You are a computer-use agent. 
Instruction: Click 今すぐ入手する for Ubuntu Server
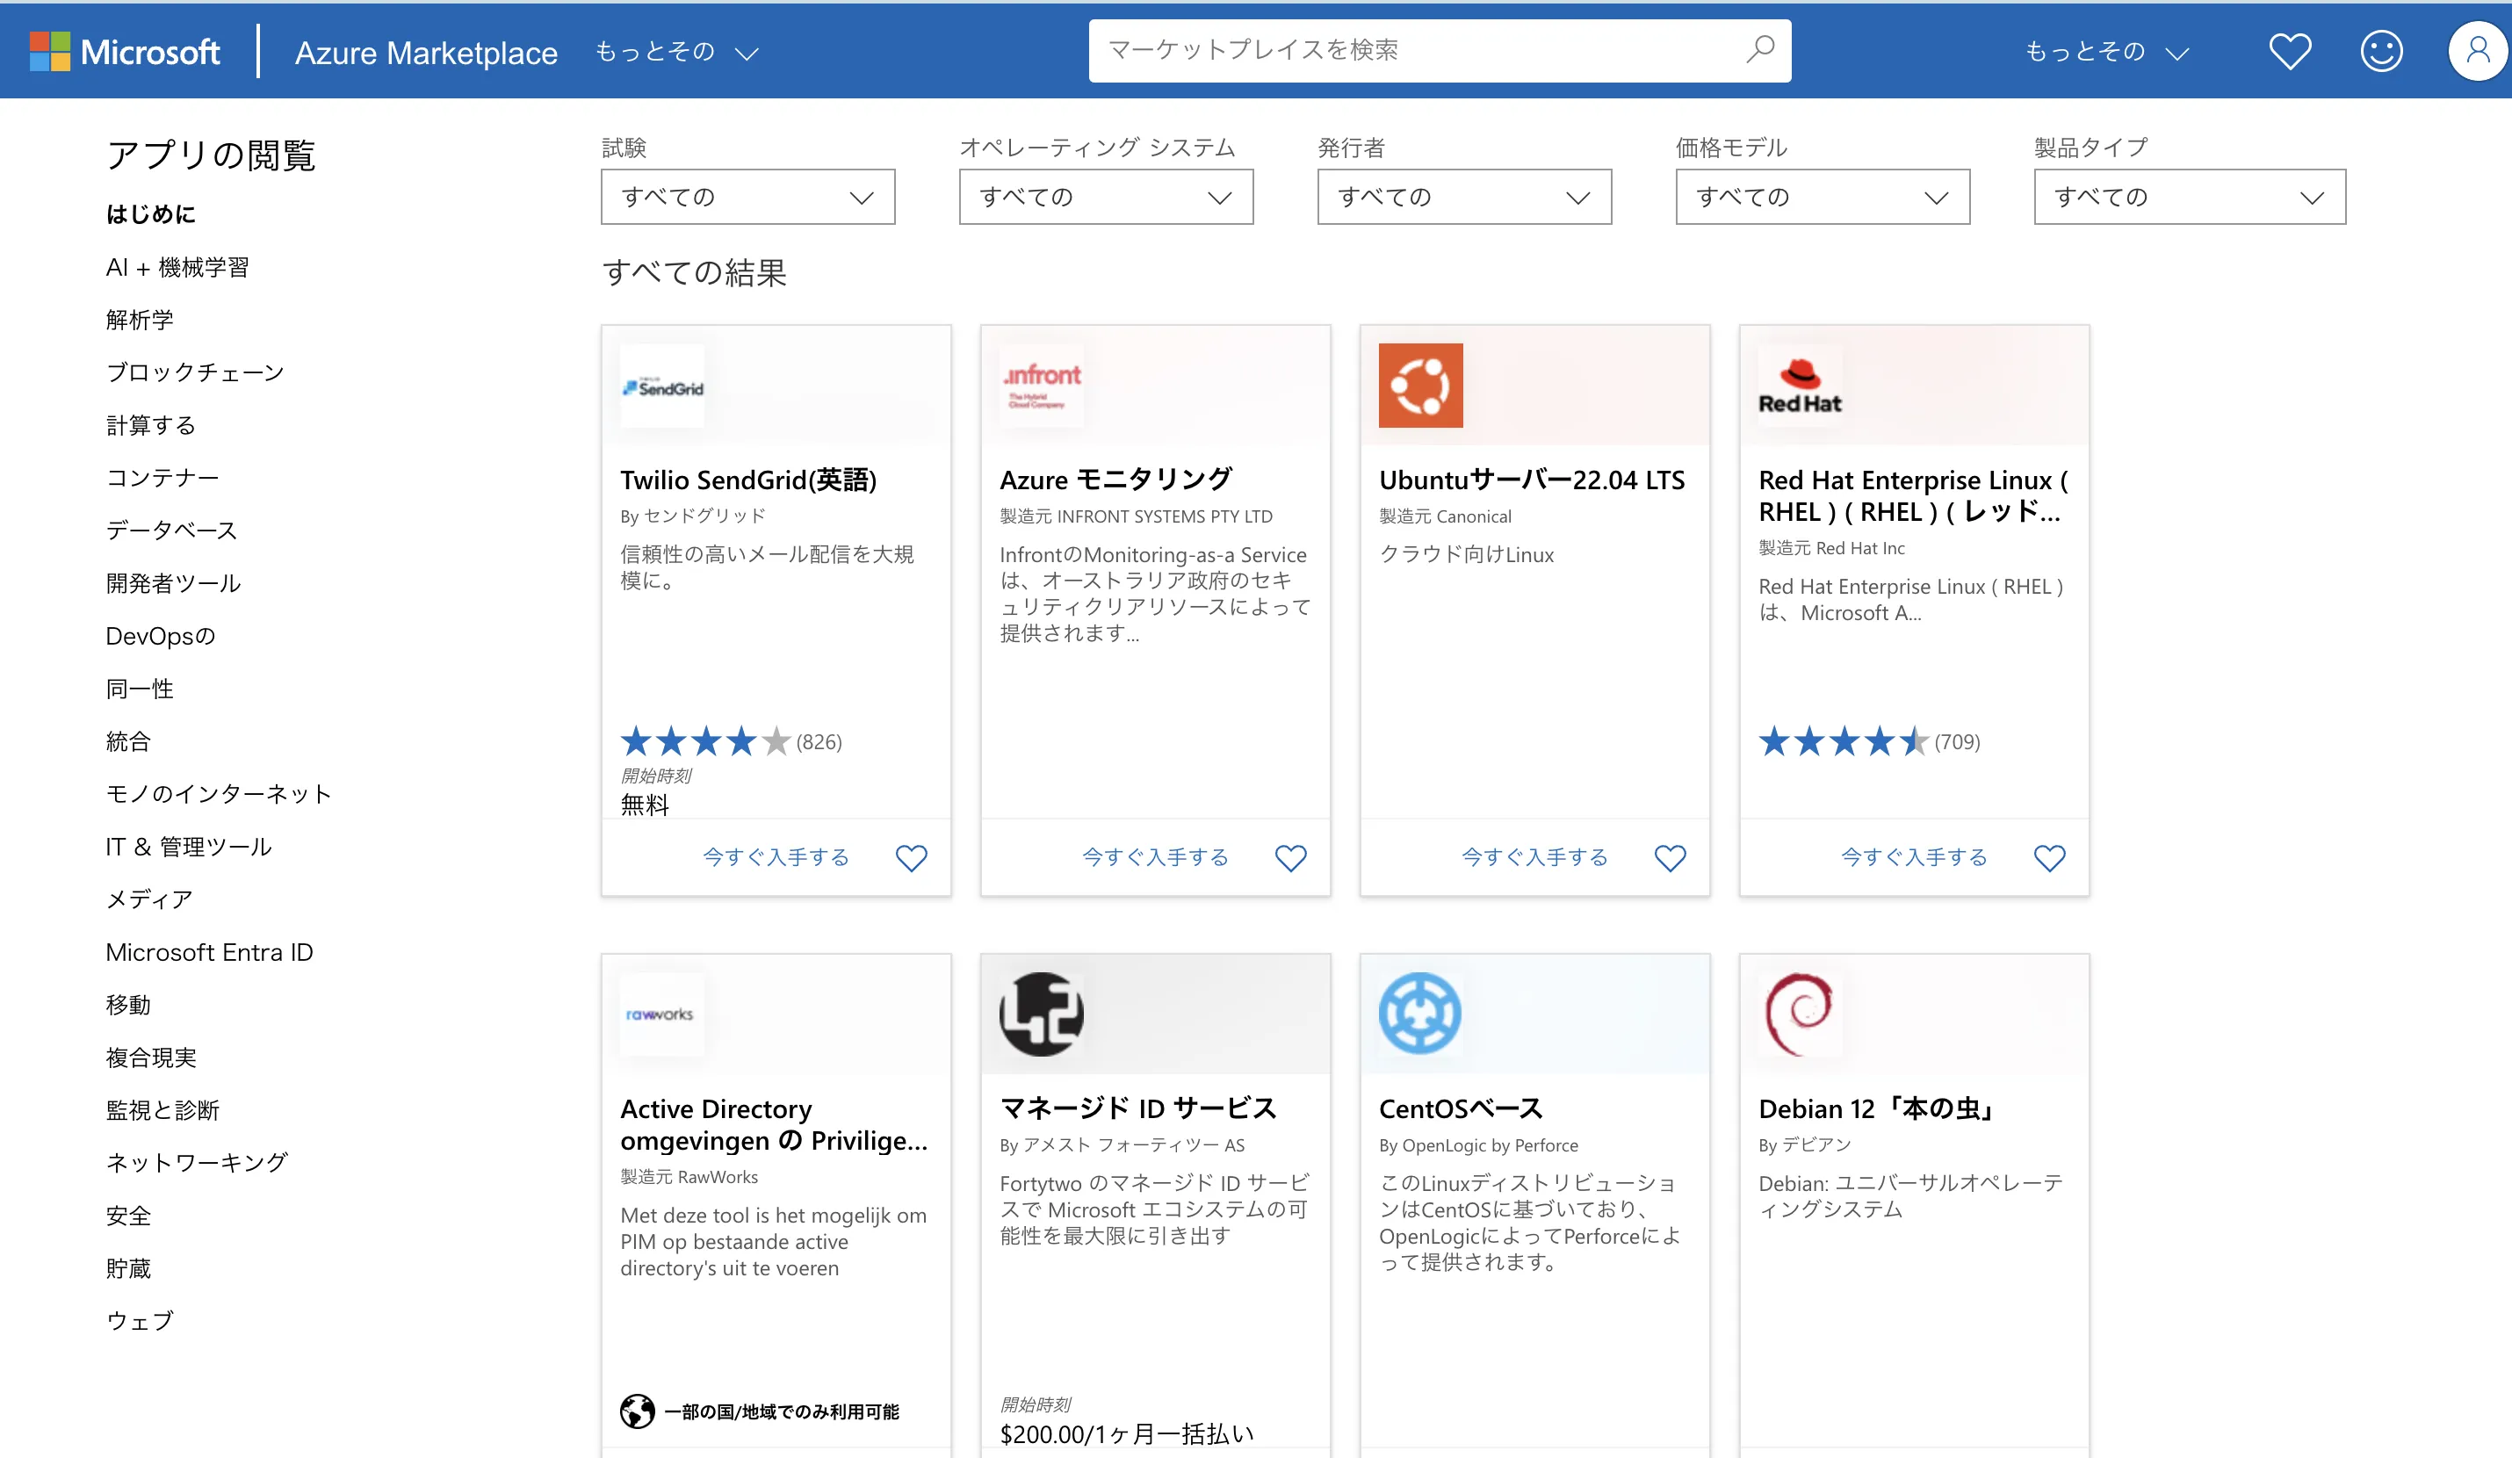(1532, 857)
